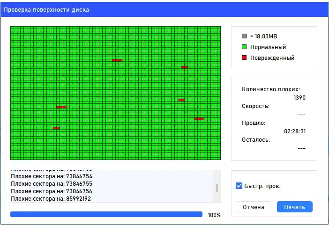Click the Начать button
This screenshot has height=225, width=329.
tap(295, 207)
